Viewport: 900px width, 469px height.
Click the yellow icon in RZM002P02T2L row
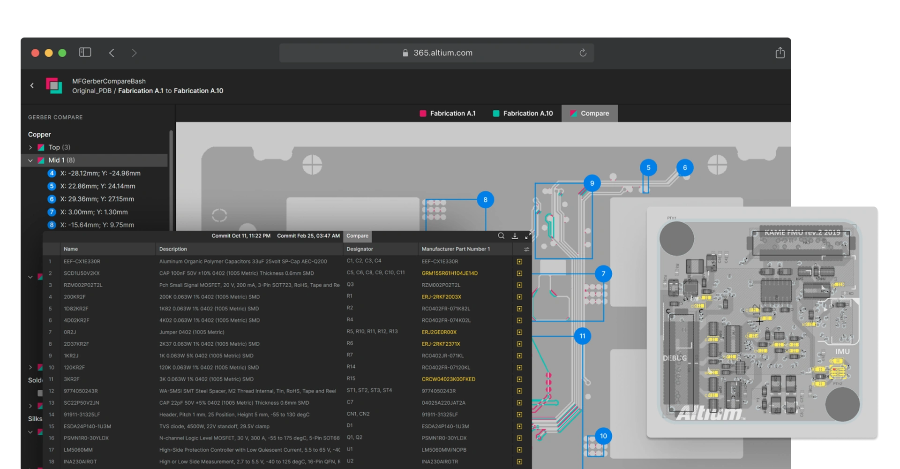coord(519,285)
